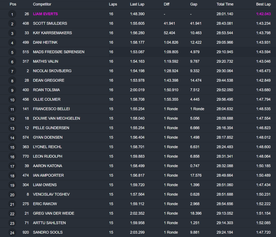
Task: Sort by the Competitor column header
Action: click(42, 4)
